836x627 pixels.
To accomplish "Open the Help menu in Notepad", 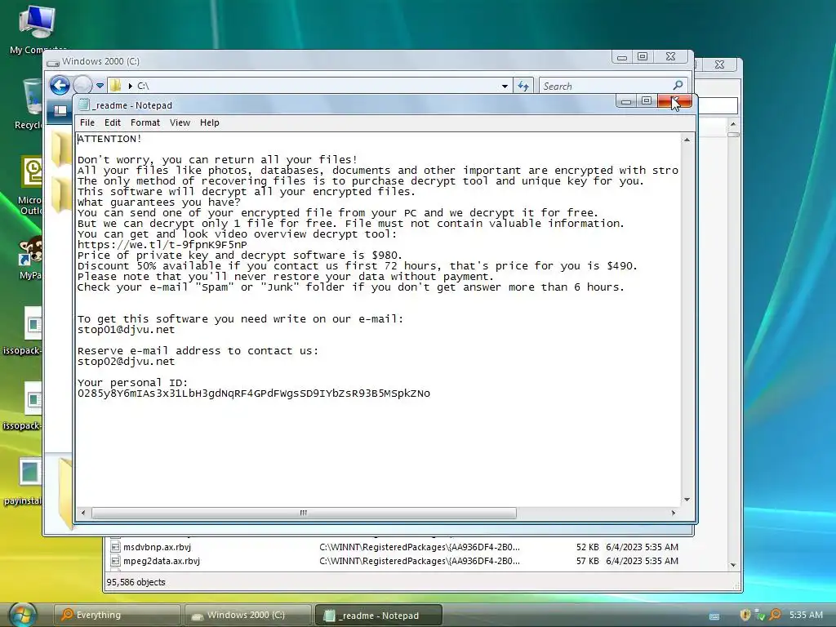I will click(210, 122).
